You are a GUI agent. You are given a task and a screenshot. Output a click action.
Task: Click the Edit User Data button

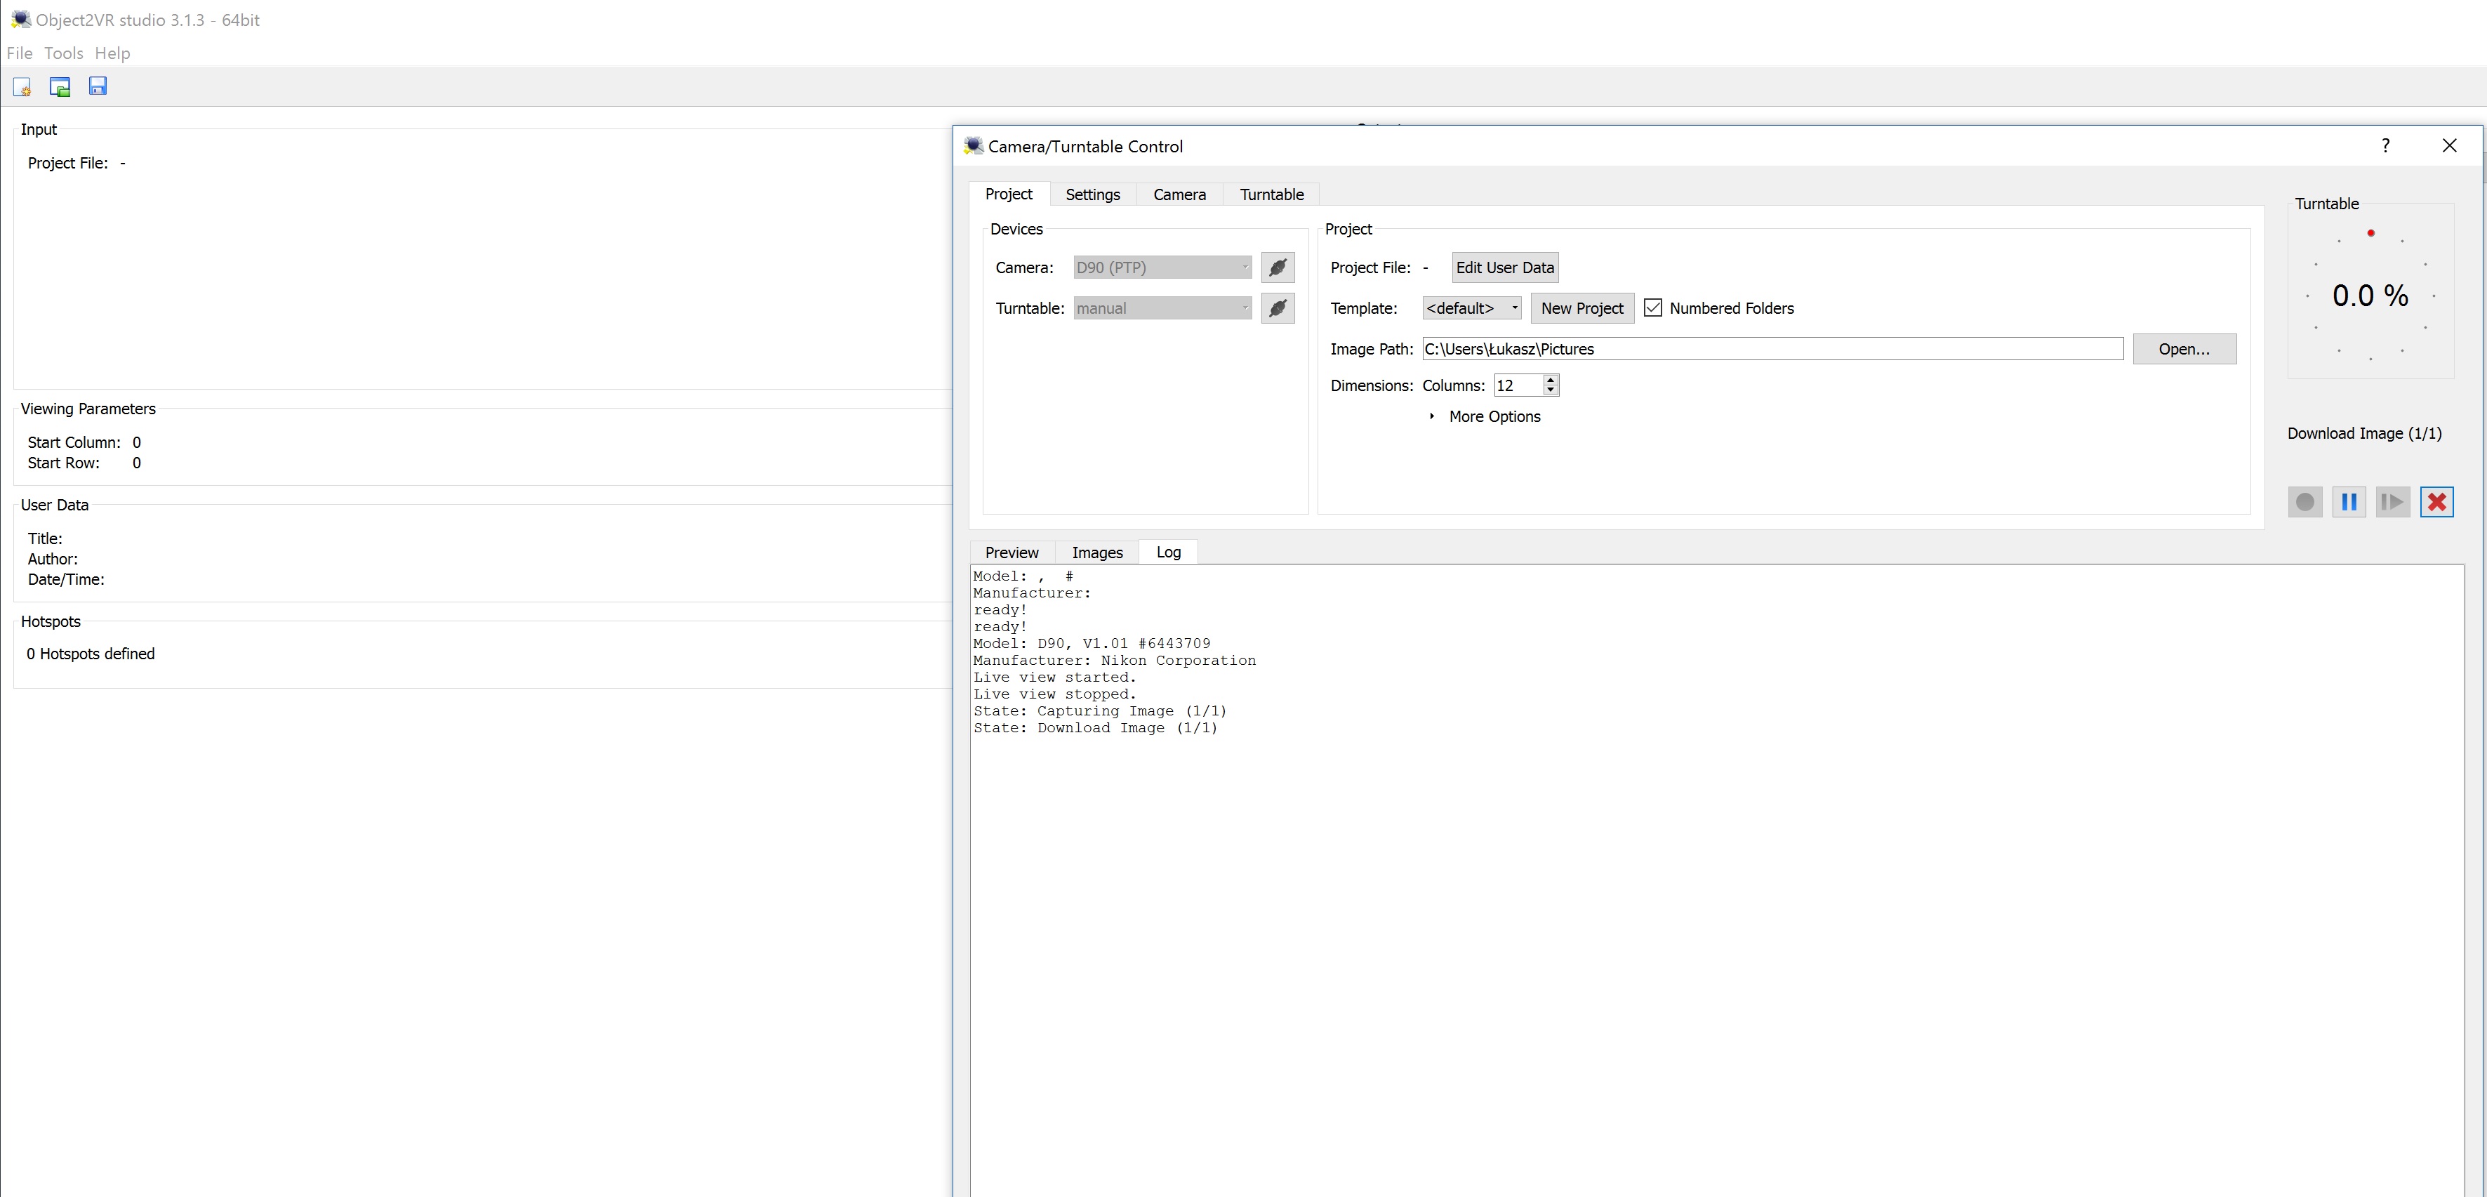tap(1505, 267)
